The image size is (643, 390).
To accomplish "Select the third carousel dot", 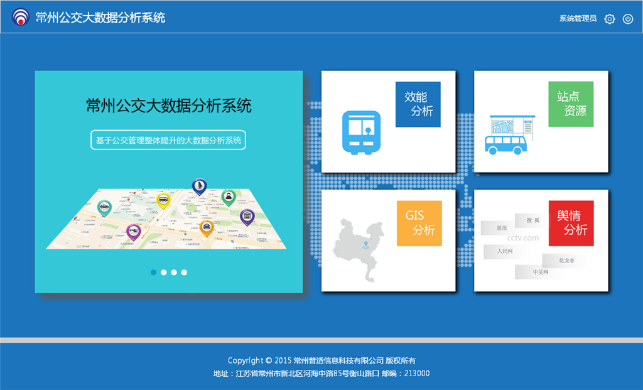I will pyautogui.click(x=173, y=272).
